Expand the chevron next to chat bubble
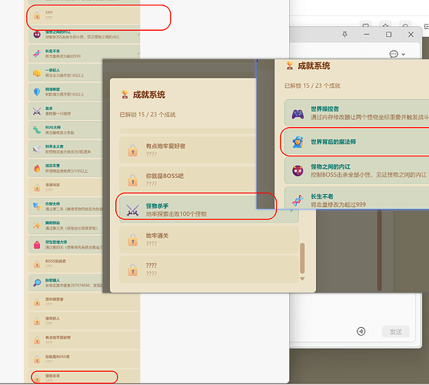This screenshot has width=429, height=385. 404,55
